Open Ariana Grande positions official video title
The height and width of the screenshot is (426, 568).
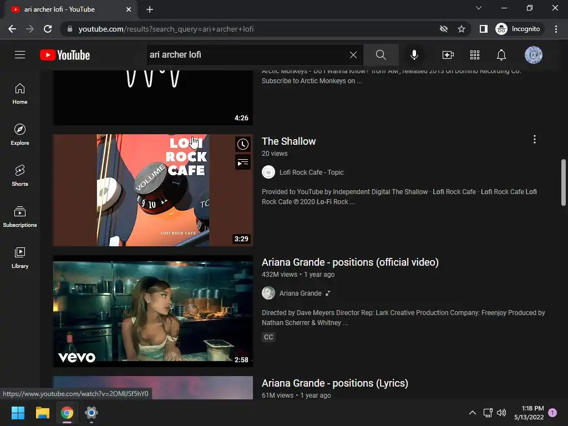coord(351,262)
